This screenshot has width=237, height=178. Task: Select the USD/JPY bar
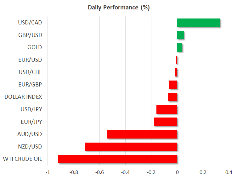click(166, 110)
